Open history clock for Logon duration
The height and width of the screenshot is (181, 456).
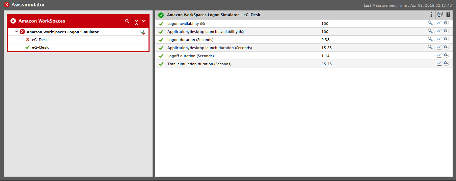446,39
